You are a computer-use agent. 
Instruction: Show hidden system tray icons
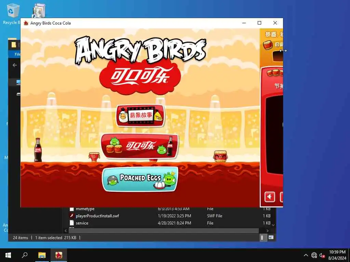pos(306,255)
